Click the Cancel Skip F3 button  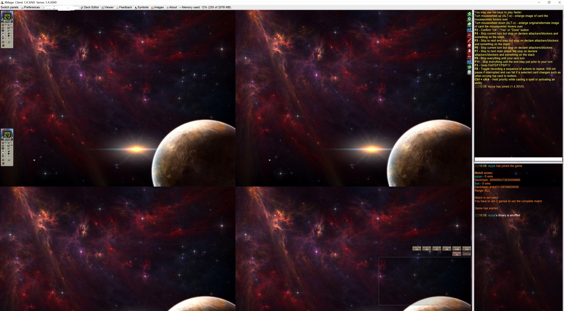(457, 254)
